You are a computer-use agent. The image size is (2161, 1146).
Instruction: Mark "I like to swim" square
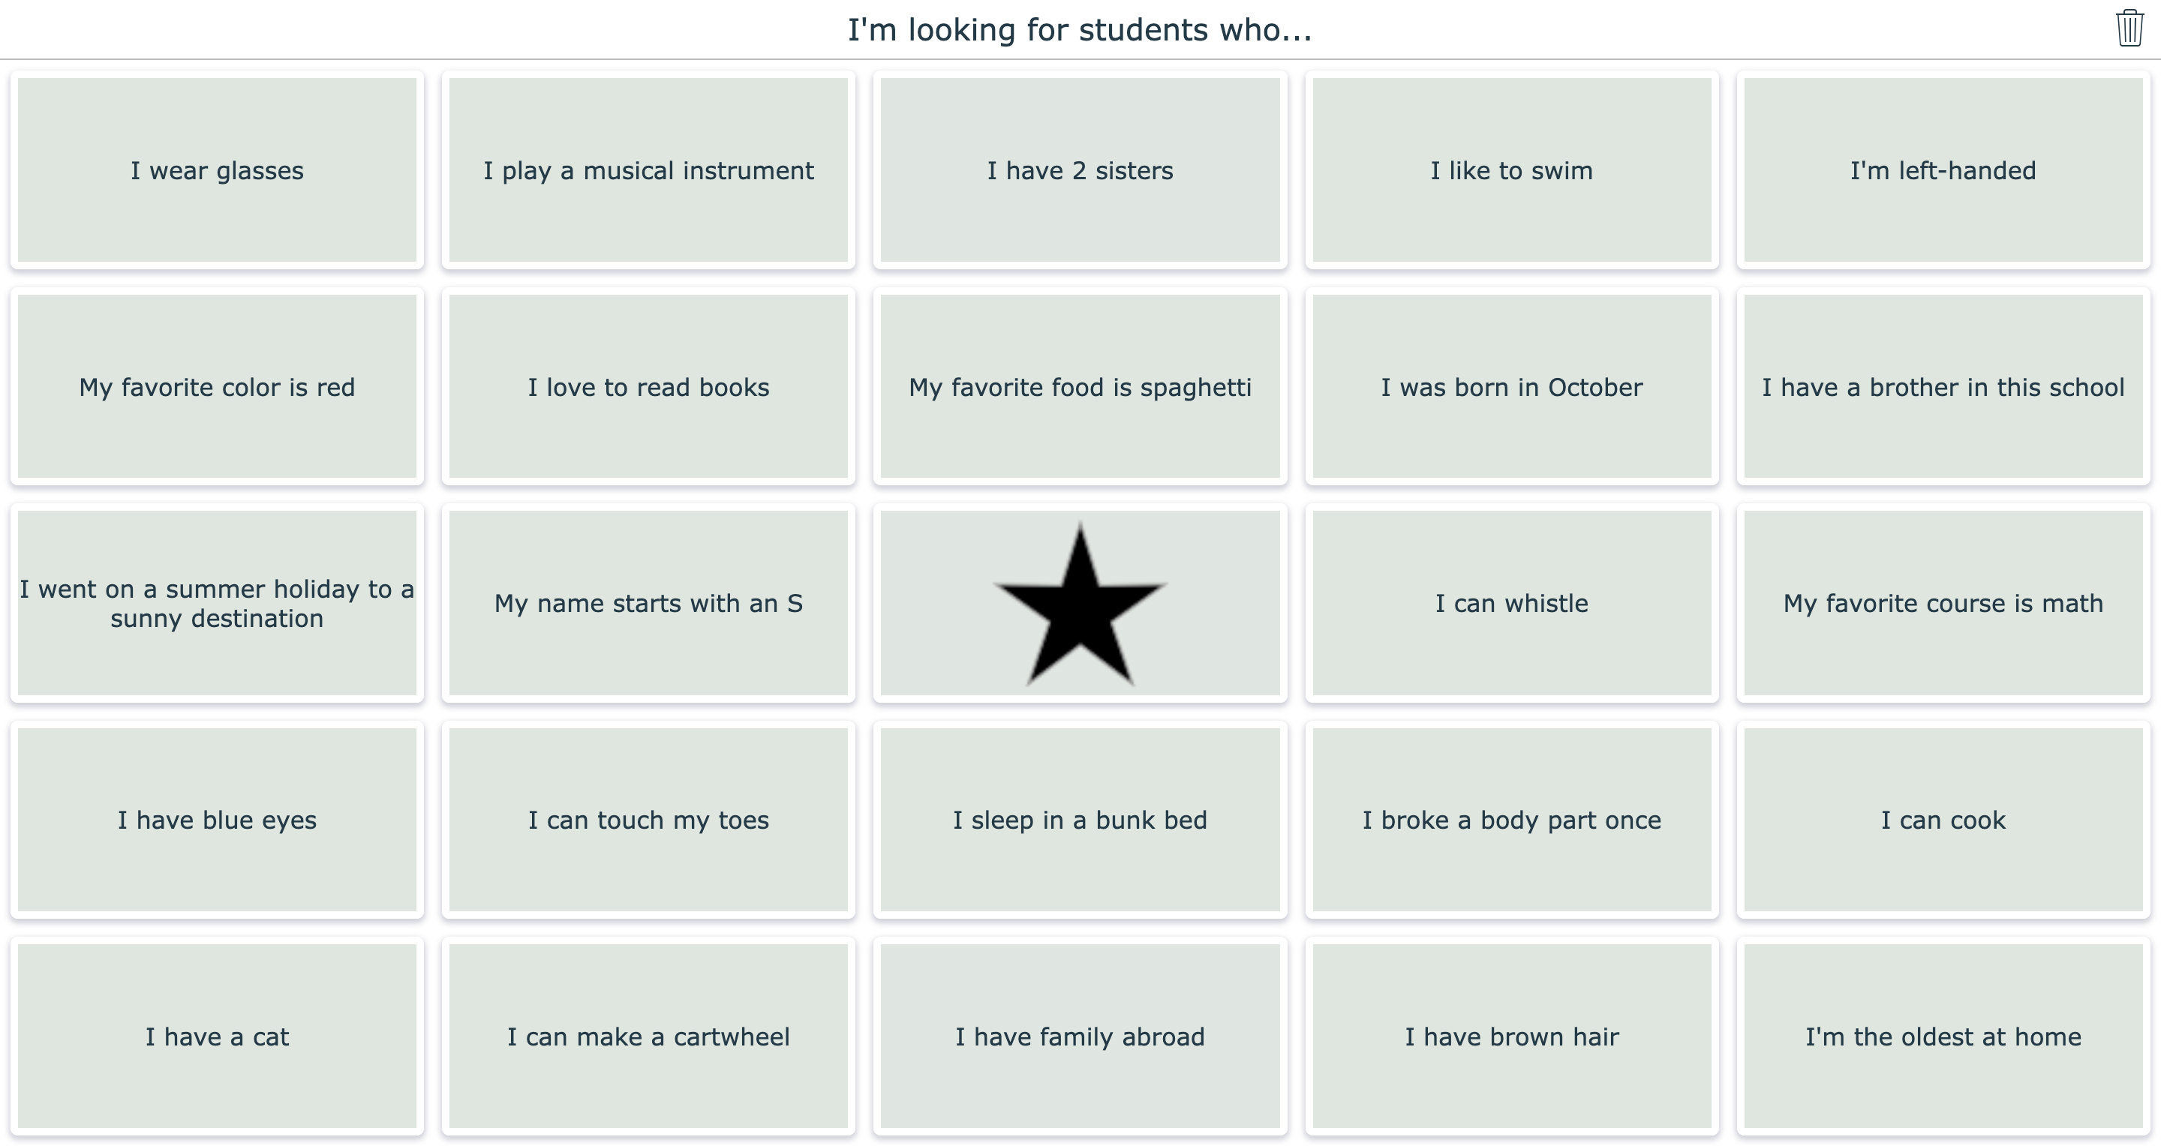tap(1512, 170)
